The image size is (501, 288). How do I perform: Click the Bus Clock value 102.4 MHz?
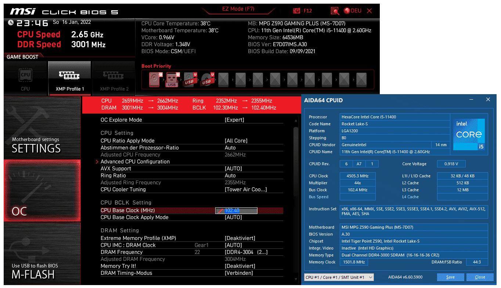coord(358,190)
